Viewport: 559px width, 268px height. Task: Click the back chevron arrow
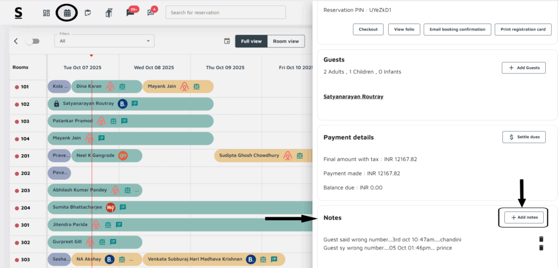point(16,41)
